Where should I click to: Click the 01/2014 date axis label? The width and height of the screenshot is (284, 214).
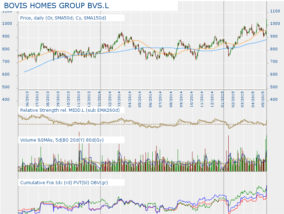click(x=99, y=99)
